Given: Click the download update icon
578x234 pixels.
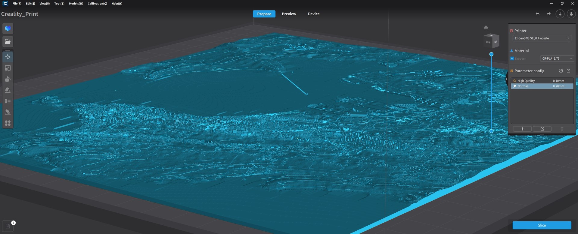Looking at the screenshot, I should [x=560, y=14].
